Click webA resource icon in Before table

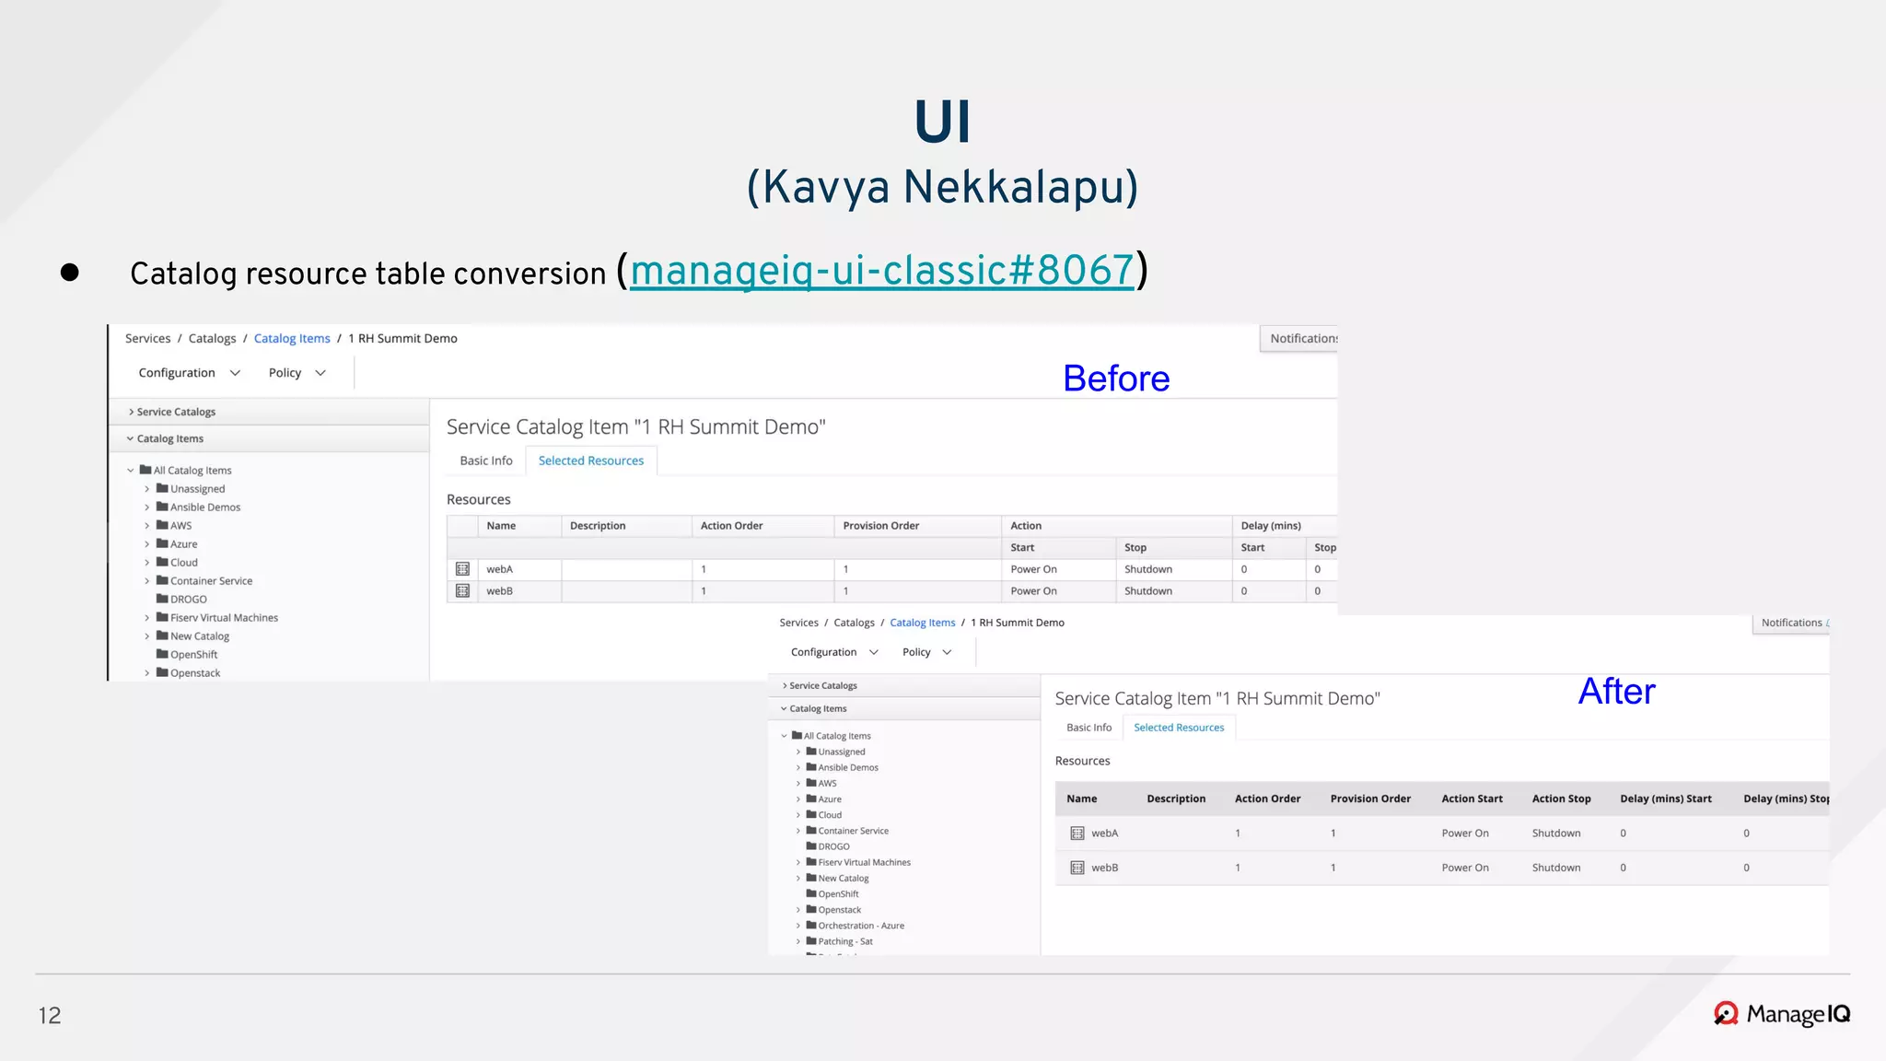[463, 569]
